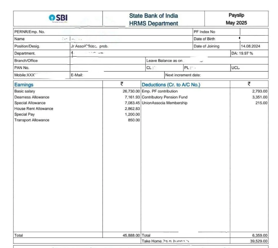This screenshot has height=248, width=278.
Task: Select the amount '1,200.00'
Action: click(132, 114)
